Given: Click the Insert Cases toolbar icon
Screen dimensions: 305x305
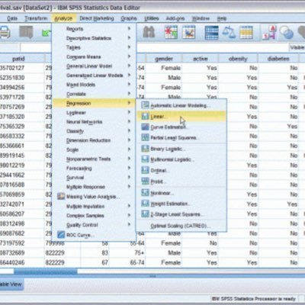Looking at the screenshot, I should 171,32.
